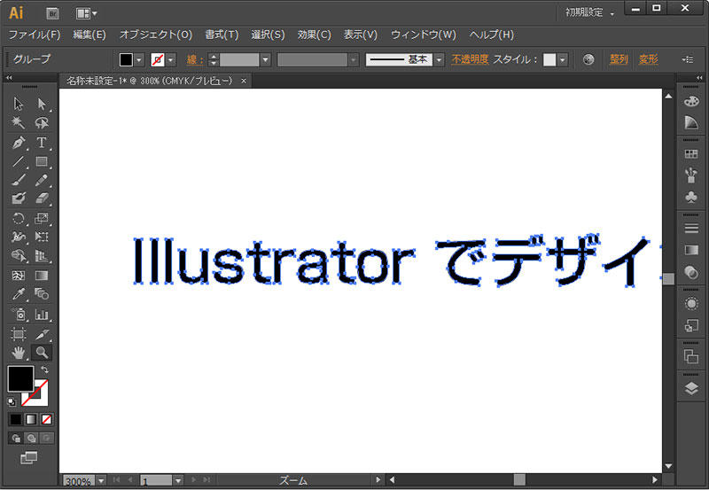Select the Pencil tool
The image size is (709, 490).
(42, 181)
